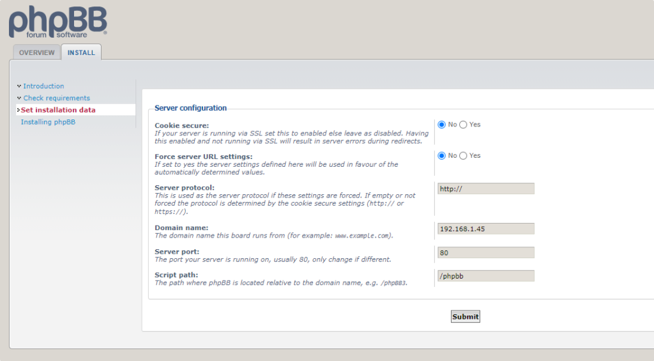Click the Server port label
The image size is (654, 361).
pos(177,252)
